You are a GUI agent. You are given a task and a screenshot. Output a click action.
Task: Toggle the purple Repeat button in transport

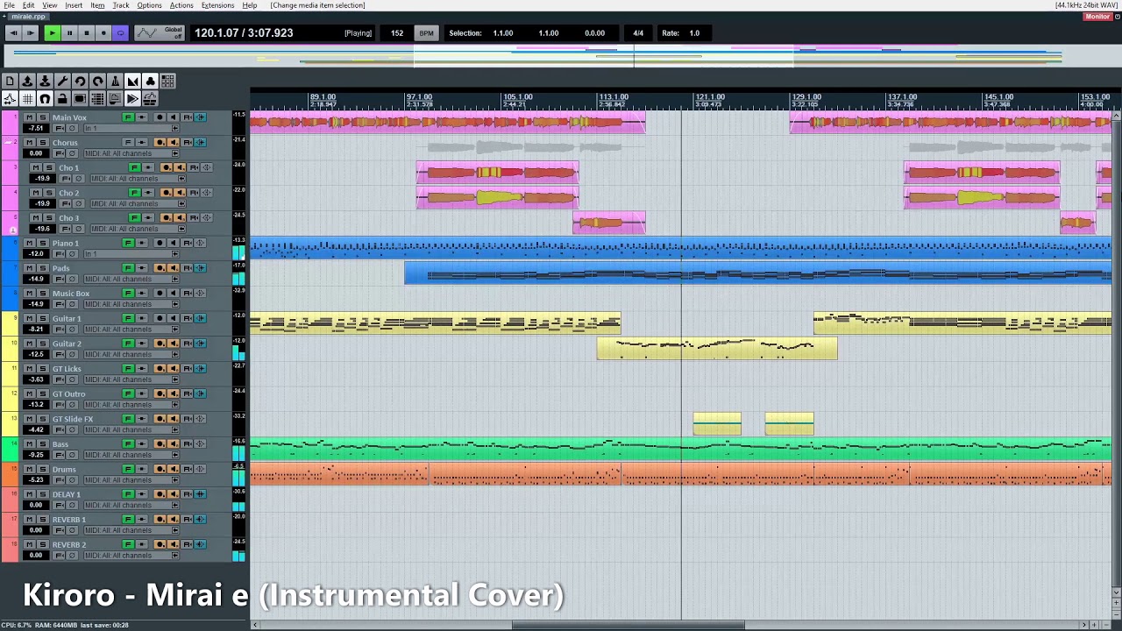click(x=120, y=33)
